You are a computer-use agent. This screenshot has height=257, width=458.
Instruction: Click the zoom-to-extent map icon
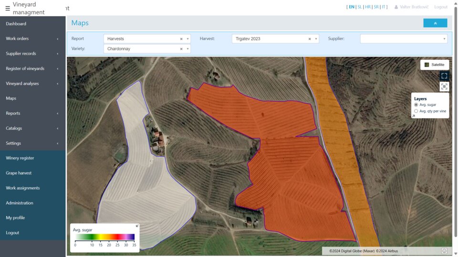coord(444,86)
